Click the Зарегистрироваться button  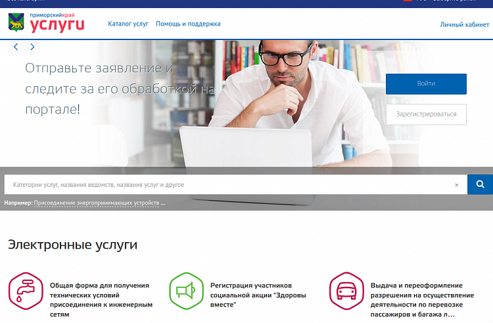point(426,114)
